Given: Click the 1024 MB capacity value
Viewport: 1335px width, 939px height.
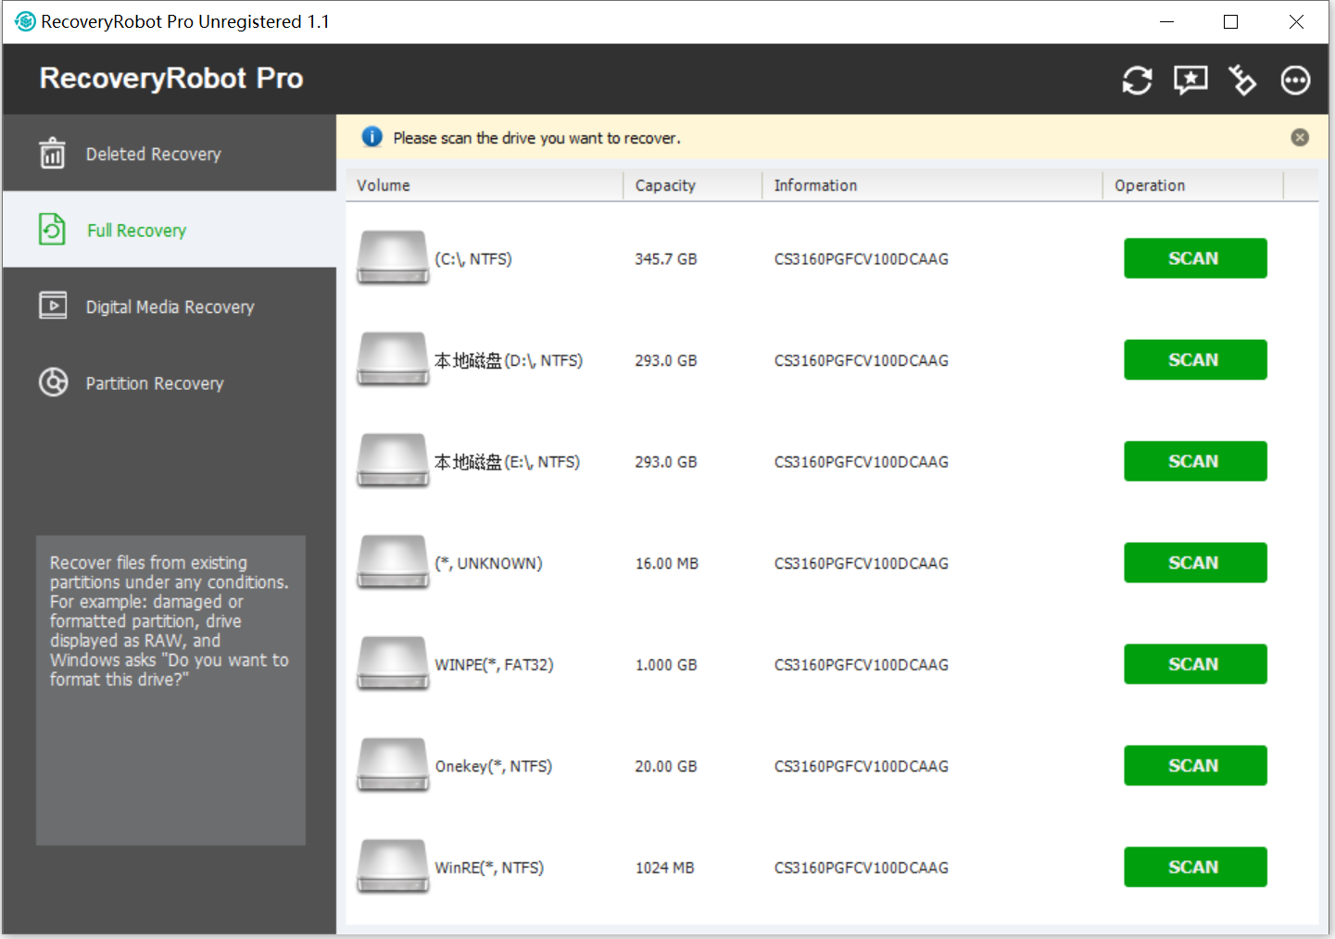Looking at the screenshot, I should 665,868.
